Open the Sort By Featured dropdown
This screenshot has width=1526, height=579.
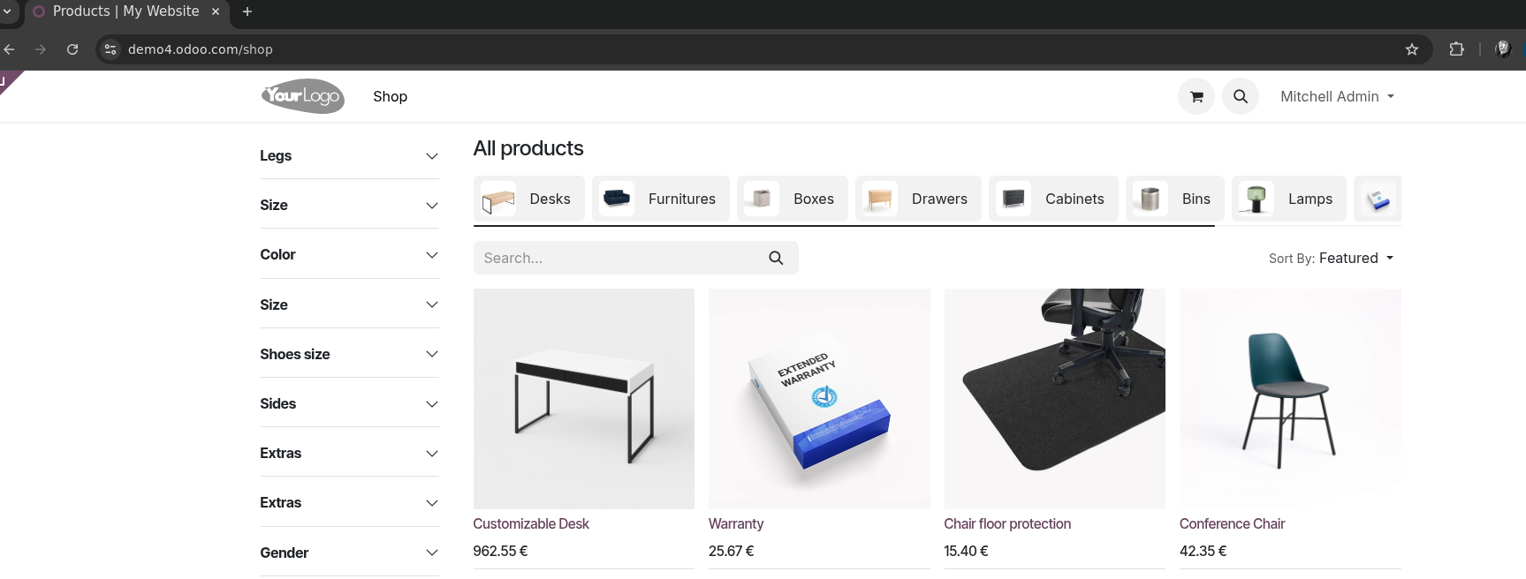point(1332,258)
